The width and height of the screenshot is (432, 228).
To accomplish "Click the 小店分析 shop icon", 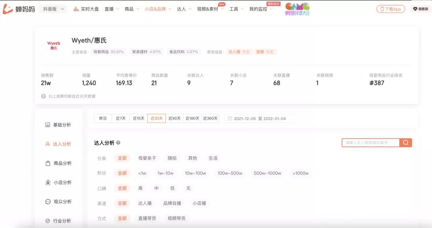I will coord(48,182).
